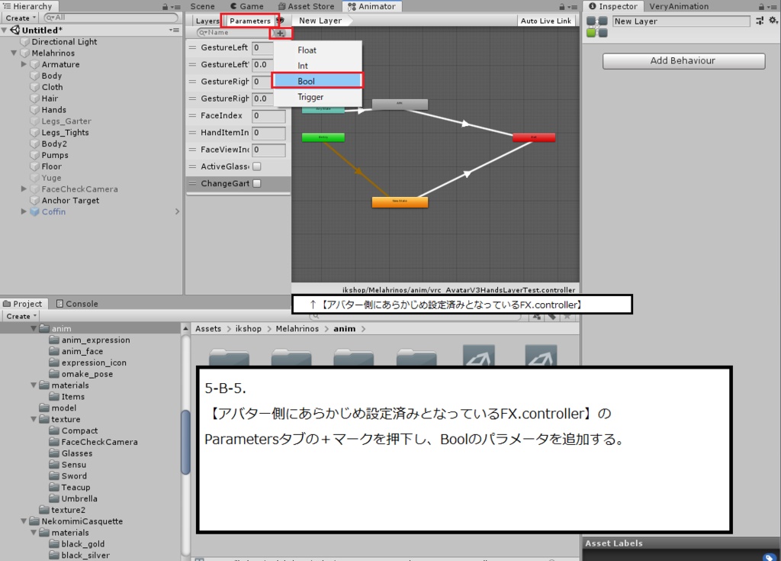Click the orange New State node
781x561 pixels.
tap(400, 202)
